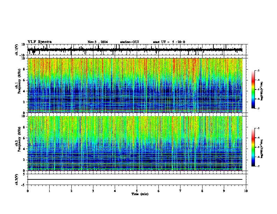Click inside the ch.2 spectrogram panel
This screenshot has width=277, height=214.
tap(135, 143)
